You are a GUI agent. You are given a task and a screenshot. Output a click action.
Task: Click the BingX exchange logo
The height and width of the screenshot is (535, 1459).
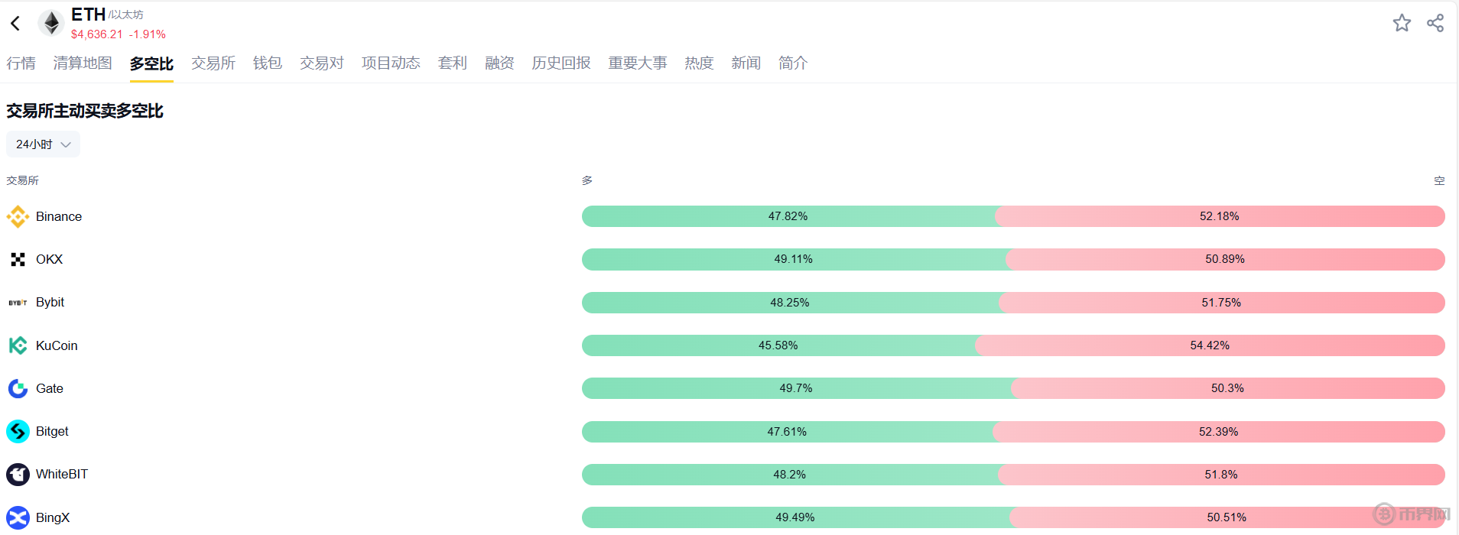point(18,517)
